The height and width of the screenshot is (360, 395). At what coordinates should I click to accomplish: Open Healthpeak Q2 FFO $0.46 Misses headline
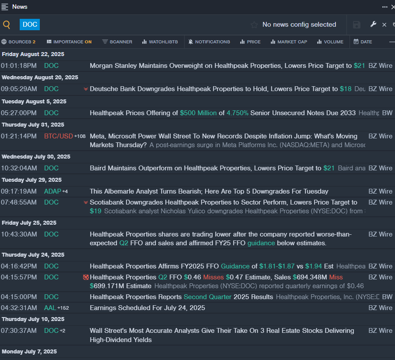216,281
